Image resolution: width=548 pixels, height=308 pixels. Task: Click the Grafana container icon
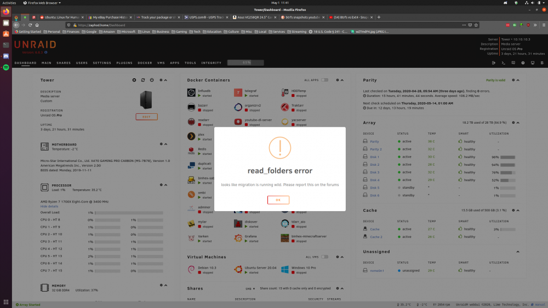(x=238, y=238)
